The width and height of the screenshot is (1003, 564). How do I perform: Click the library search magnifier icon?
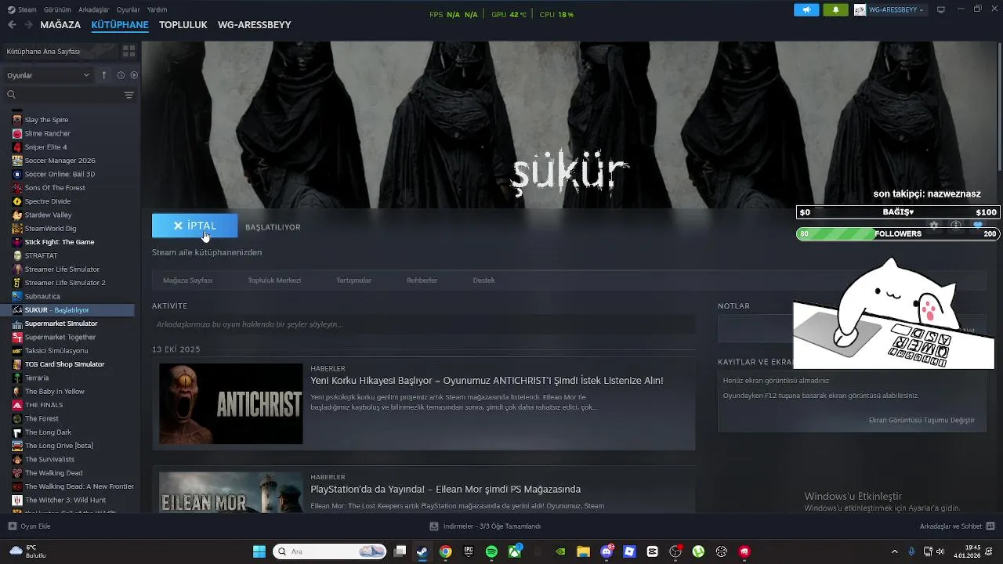pyautogui.click(x=11, y=95)
